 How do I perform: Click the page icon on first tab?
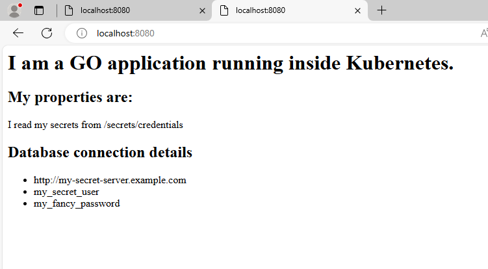pyautogui.click(x=68, y=10)
